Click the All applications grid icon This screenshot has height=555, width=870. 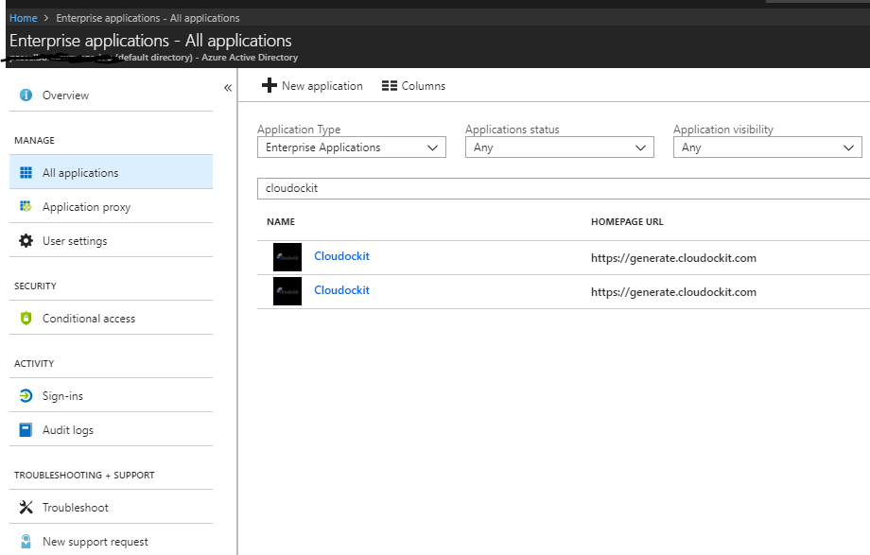(26, 173)
